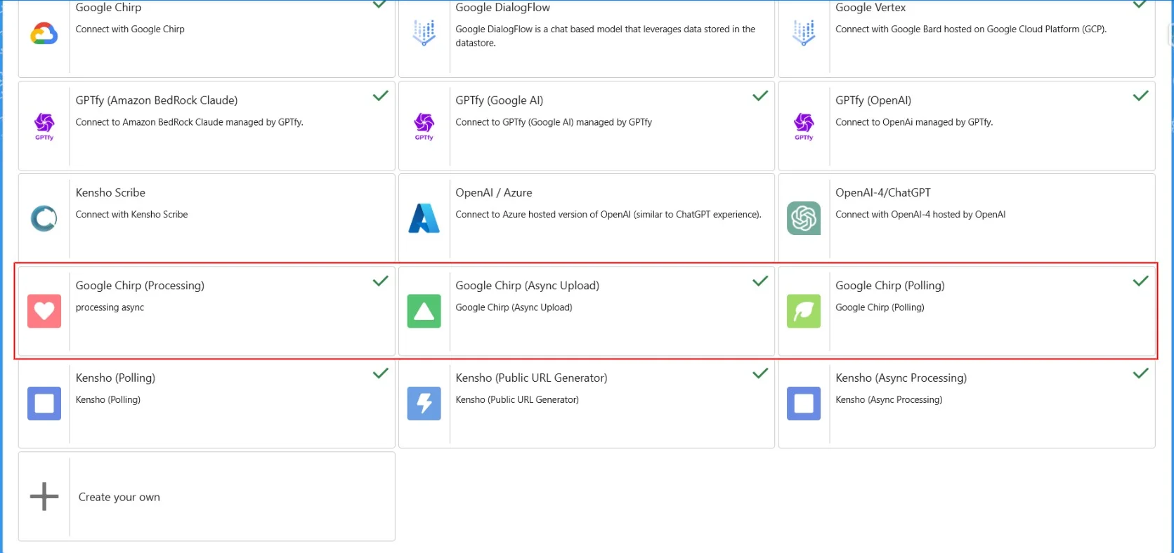Image resolution: width=1174 pixels, height=553 pixels.
Task: Select the GPTfy Amazon BedRock Claude icon
Action: tap(44, 125)
